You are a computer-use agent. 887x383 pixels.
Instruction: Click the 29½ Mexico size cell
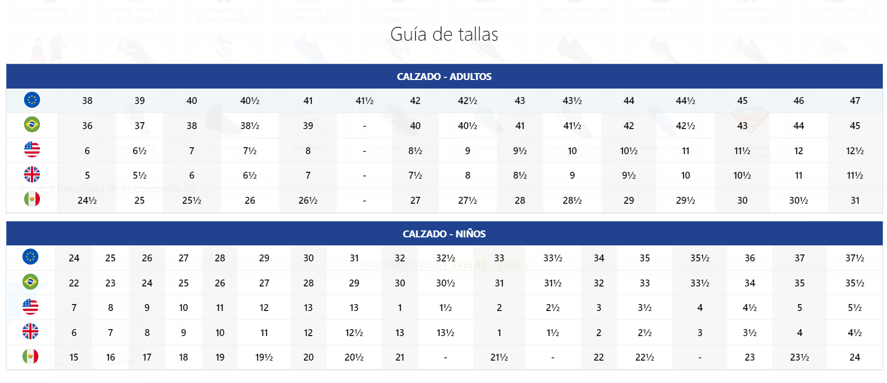pos(685,201)
